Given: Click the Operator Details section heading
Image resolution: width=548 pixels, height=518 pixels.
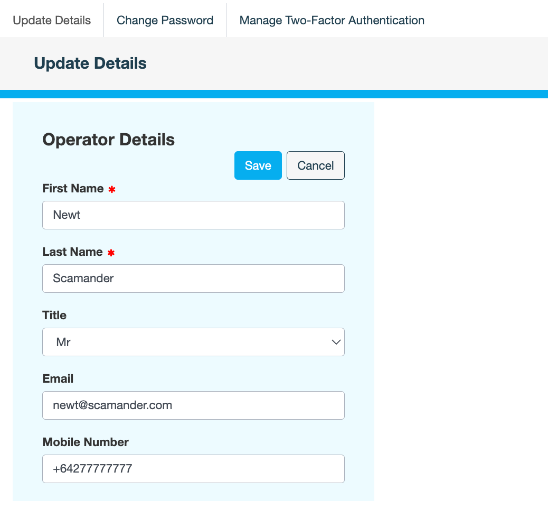Looking at the screenshot, I should (108, 140).
